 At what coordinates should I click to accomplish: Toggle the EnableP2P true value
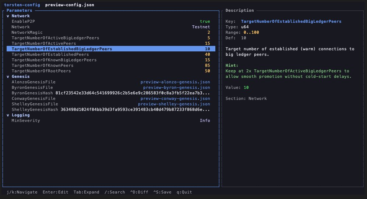click(x=205, y=21)
